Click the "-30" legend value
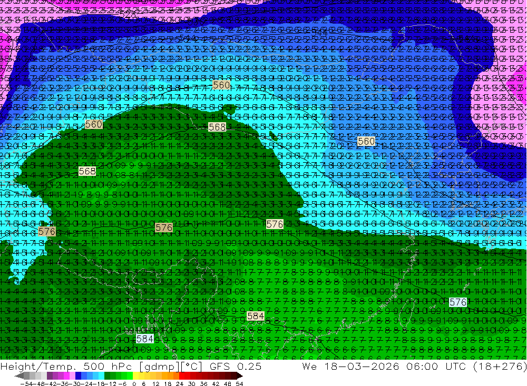 click(x=75, y=384)
